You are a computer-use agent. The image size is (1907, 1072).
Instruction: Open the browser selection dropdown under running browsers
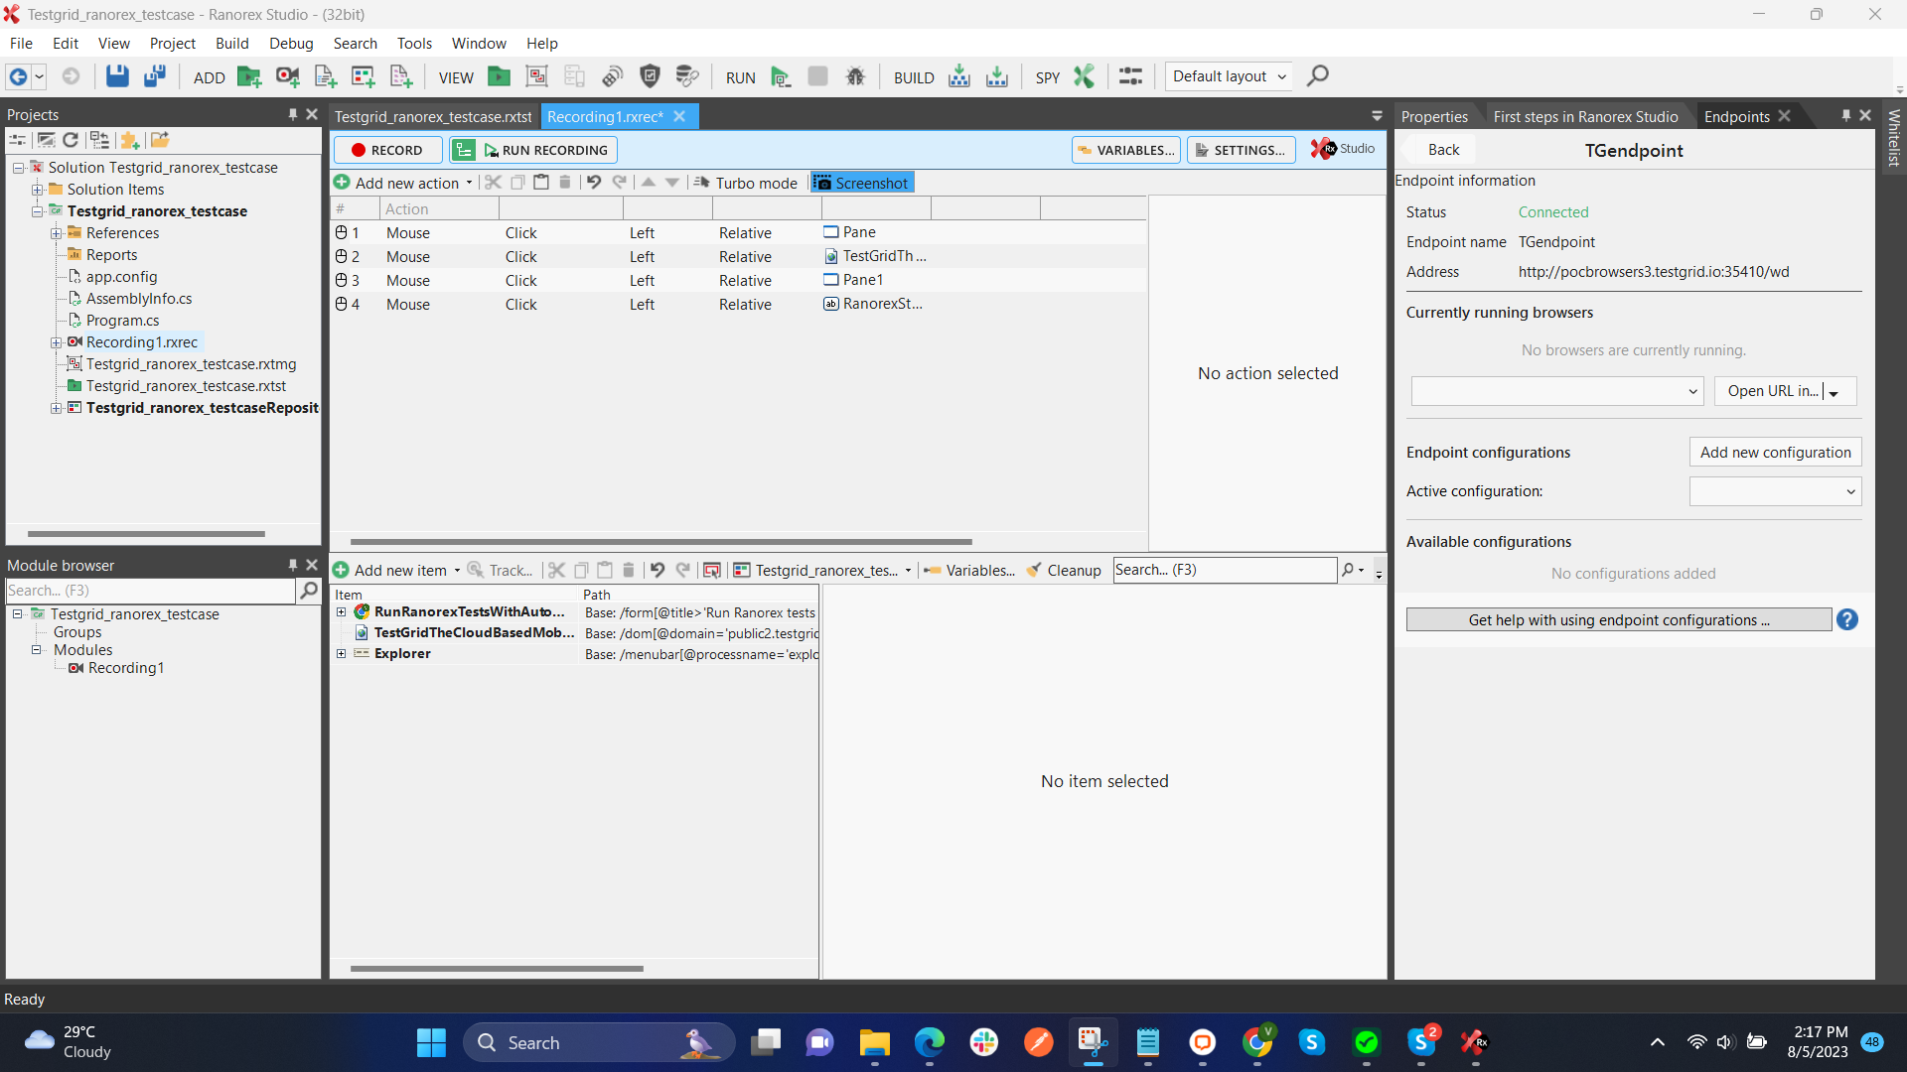[1556, 391]
